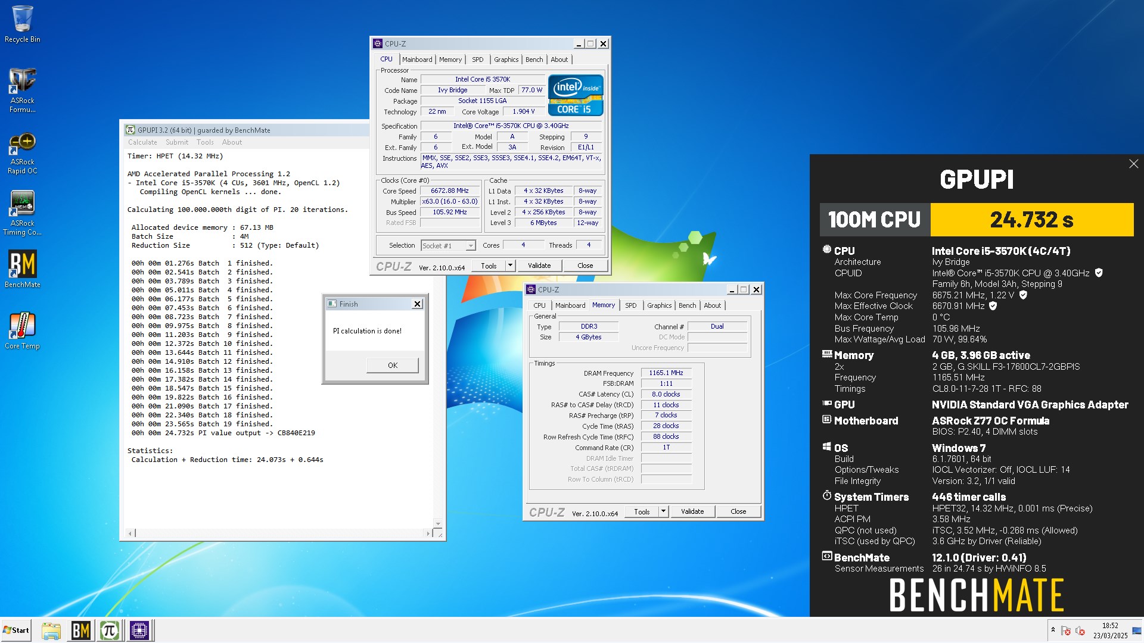The height and width of the screenshot is (643, 1144).
Task: Open About tab in top CPU-Z window
Action: click(559, 60)
